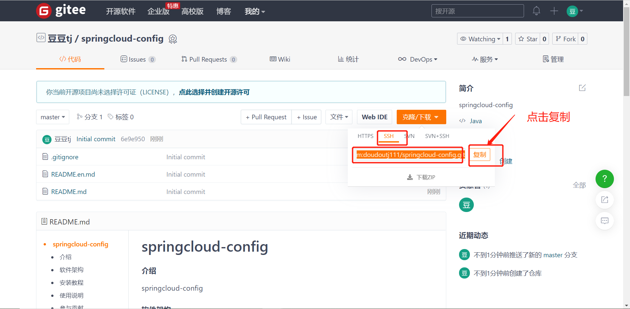The image size is (630, 309).
Task: Click the Gitee logo
Action: click(x=61, y=10)
